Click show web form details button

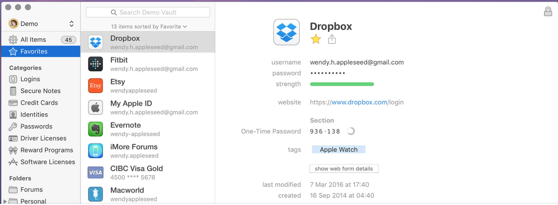coord(344,169)
